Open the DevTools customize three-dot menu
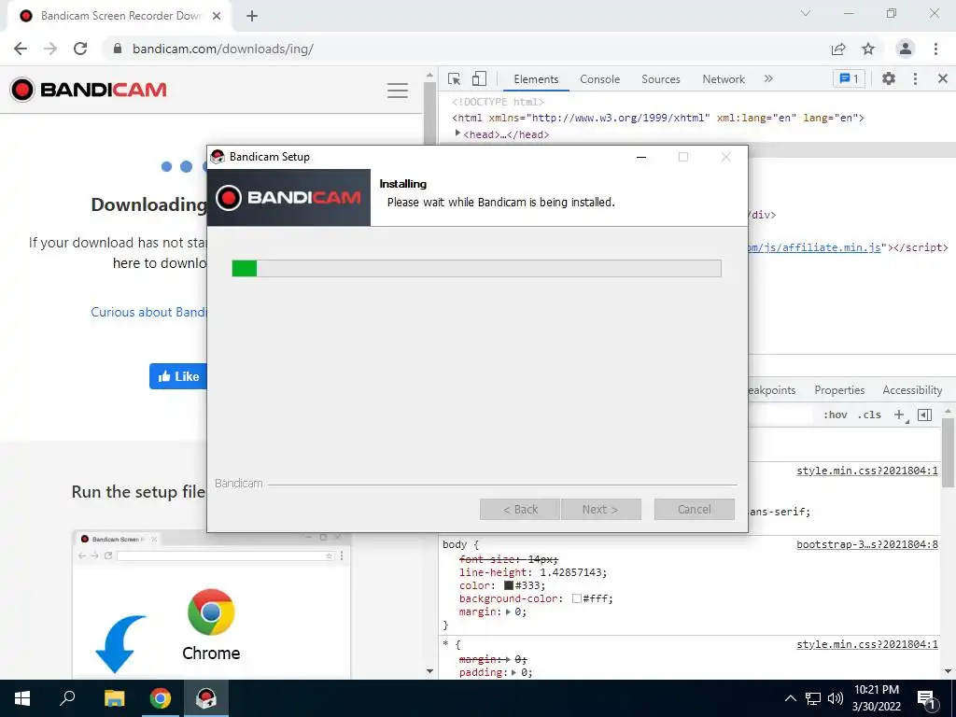Viewport: 956px width, 717px height. pos(915,78)
